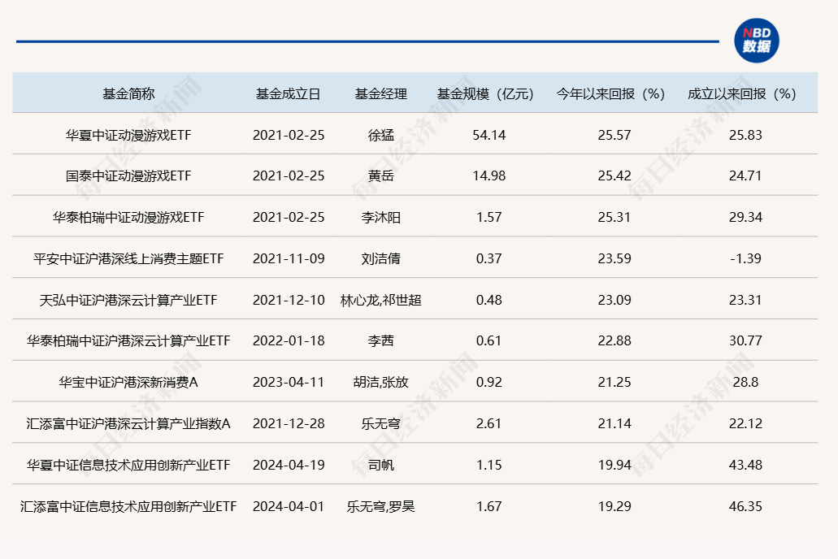The width and height of the screenshot is (838, 559).
Task: Click the date 2022-01-18
Action: [x=289, y=341]
